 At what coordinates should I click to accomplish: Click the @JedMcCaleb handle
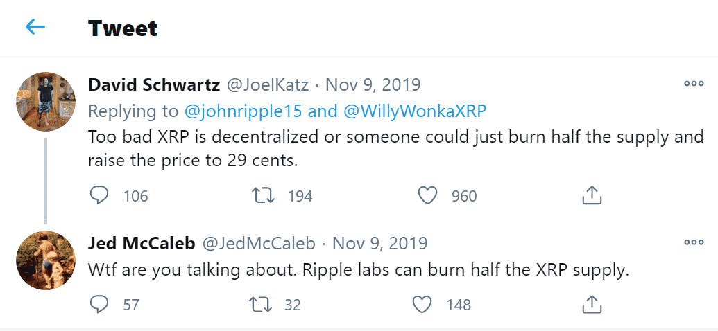coord(258,244)
